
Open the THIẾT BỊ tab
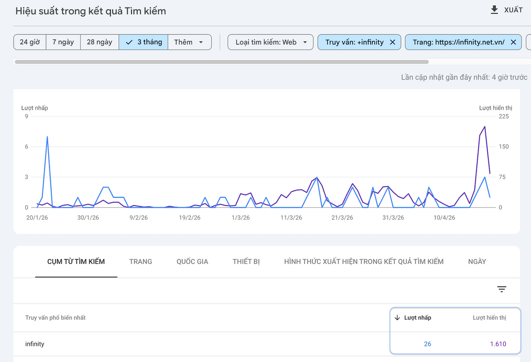tap(246, 261)
